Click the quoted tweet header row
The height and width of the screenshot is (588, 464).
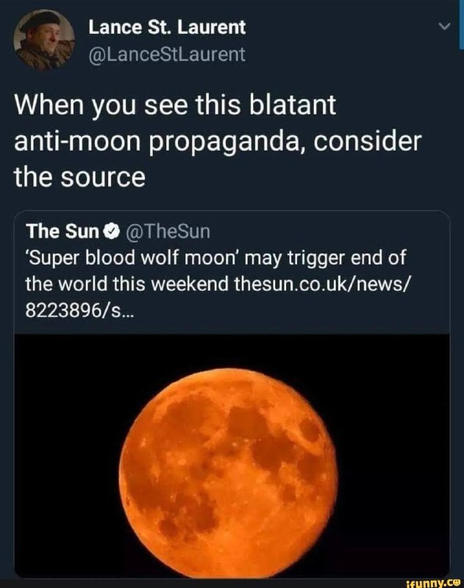tap(118, 232)
